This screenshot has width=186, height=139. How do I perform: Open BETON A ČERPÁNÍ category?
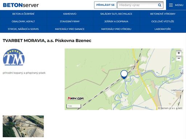(23, 14)
